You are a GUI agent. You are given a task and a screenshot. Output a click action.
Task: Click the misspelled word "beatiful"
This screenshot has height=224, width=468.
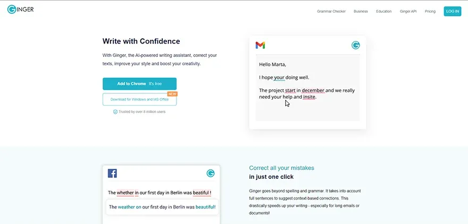[x=201, y=193]
